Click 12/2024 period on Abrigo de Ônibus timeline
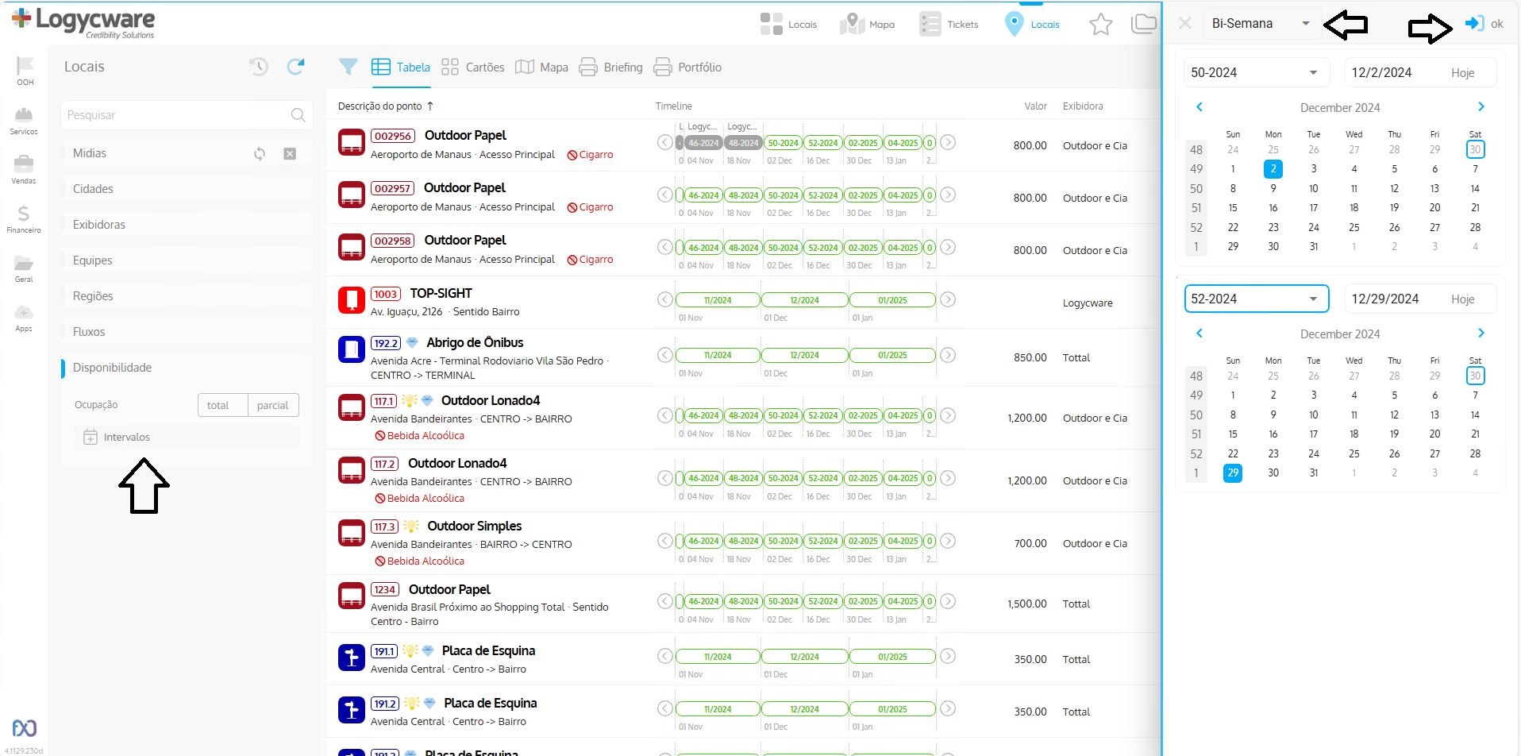This screenshot has width=1521, height=756. click(804, 355)
